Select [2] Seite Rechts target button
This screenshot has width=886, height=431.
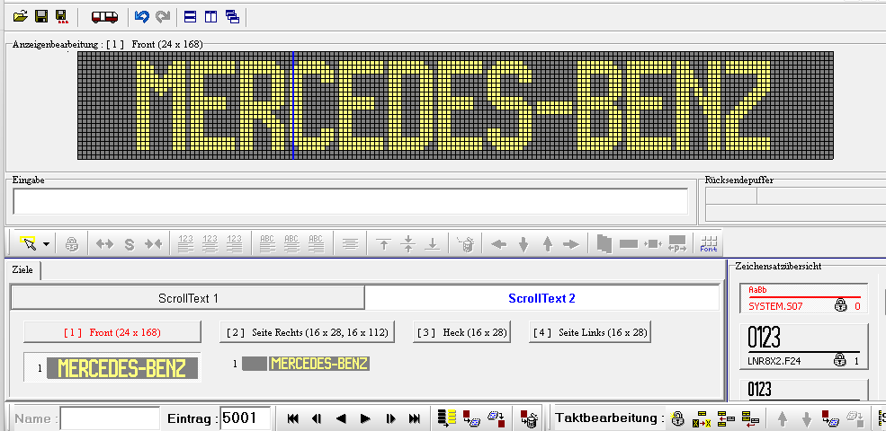coord(307,332)
